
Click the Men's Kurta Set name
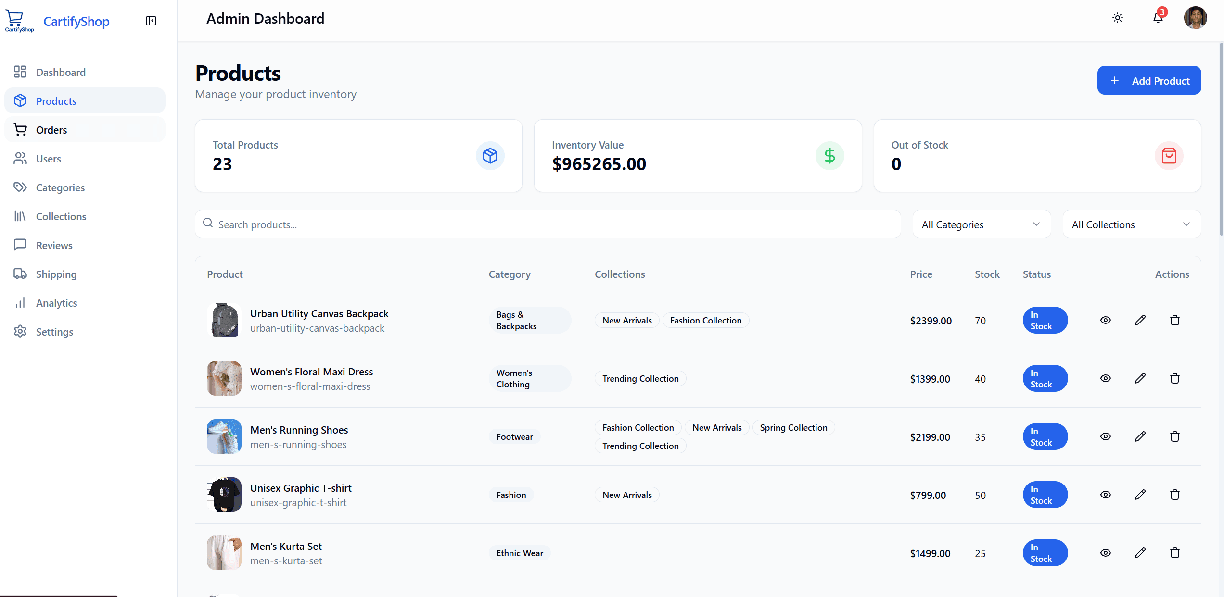point(286,546)
